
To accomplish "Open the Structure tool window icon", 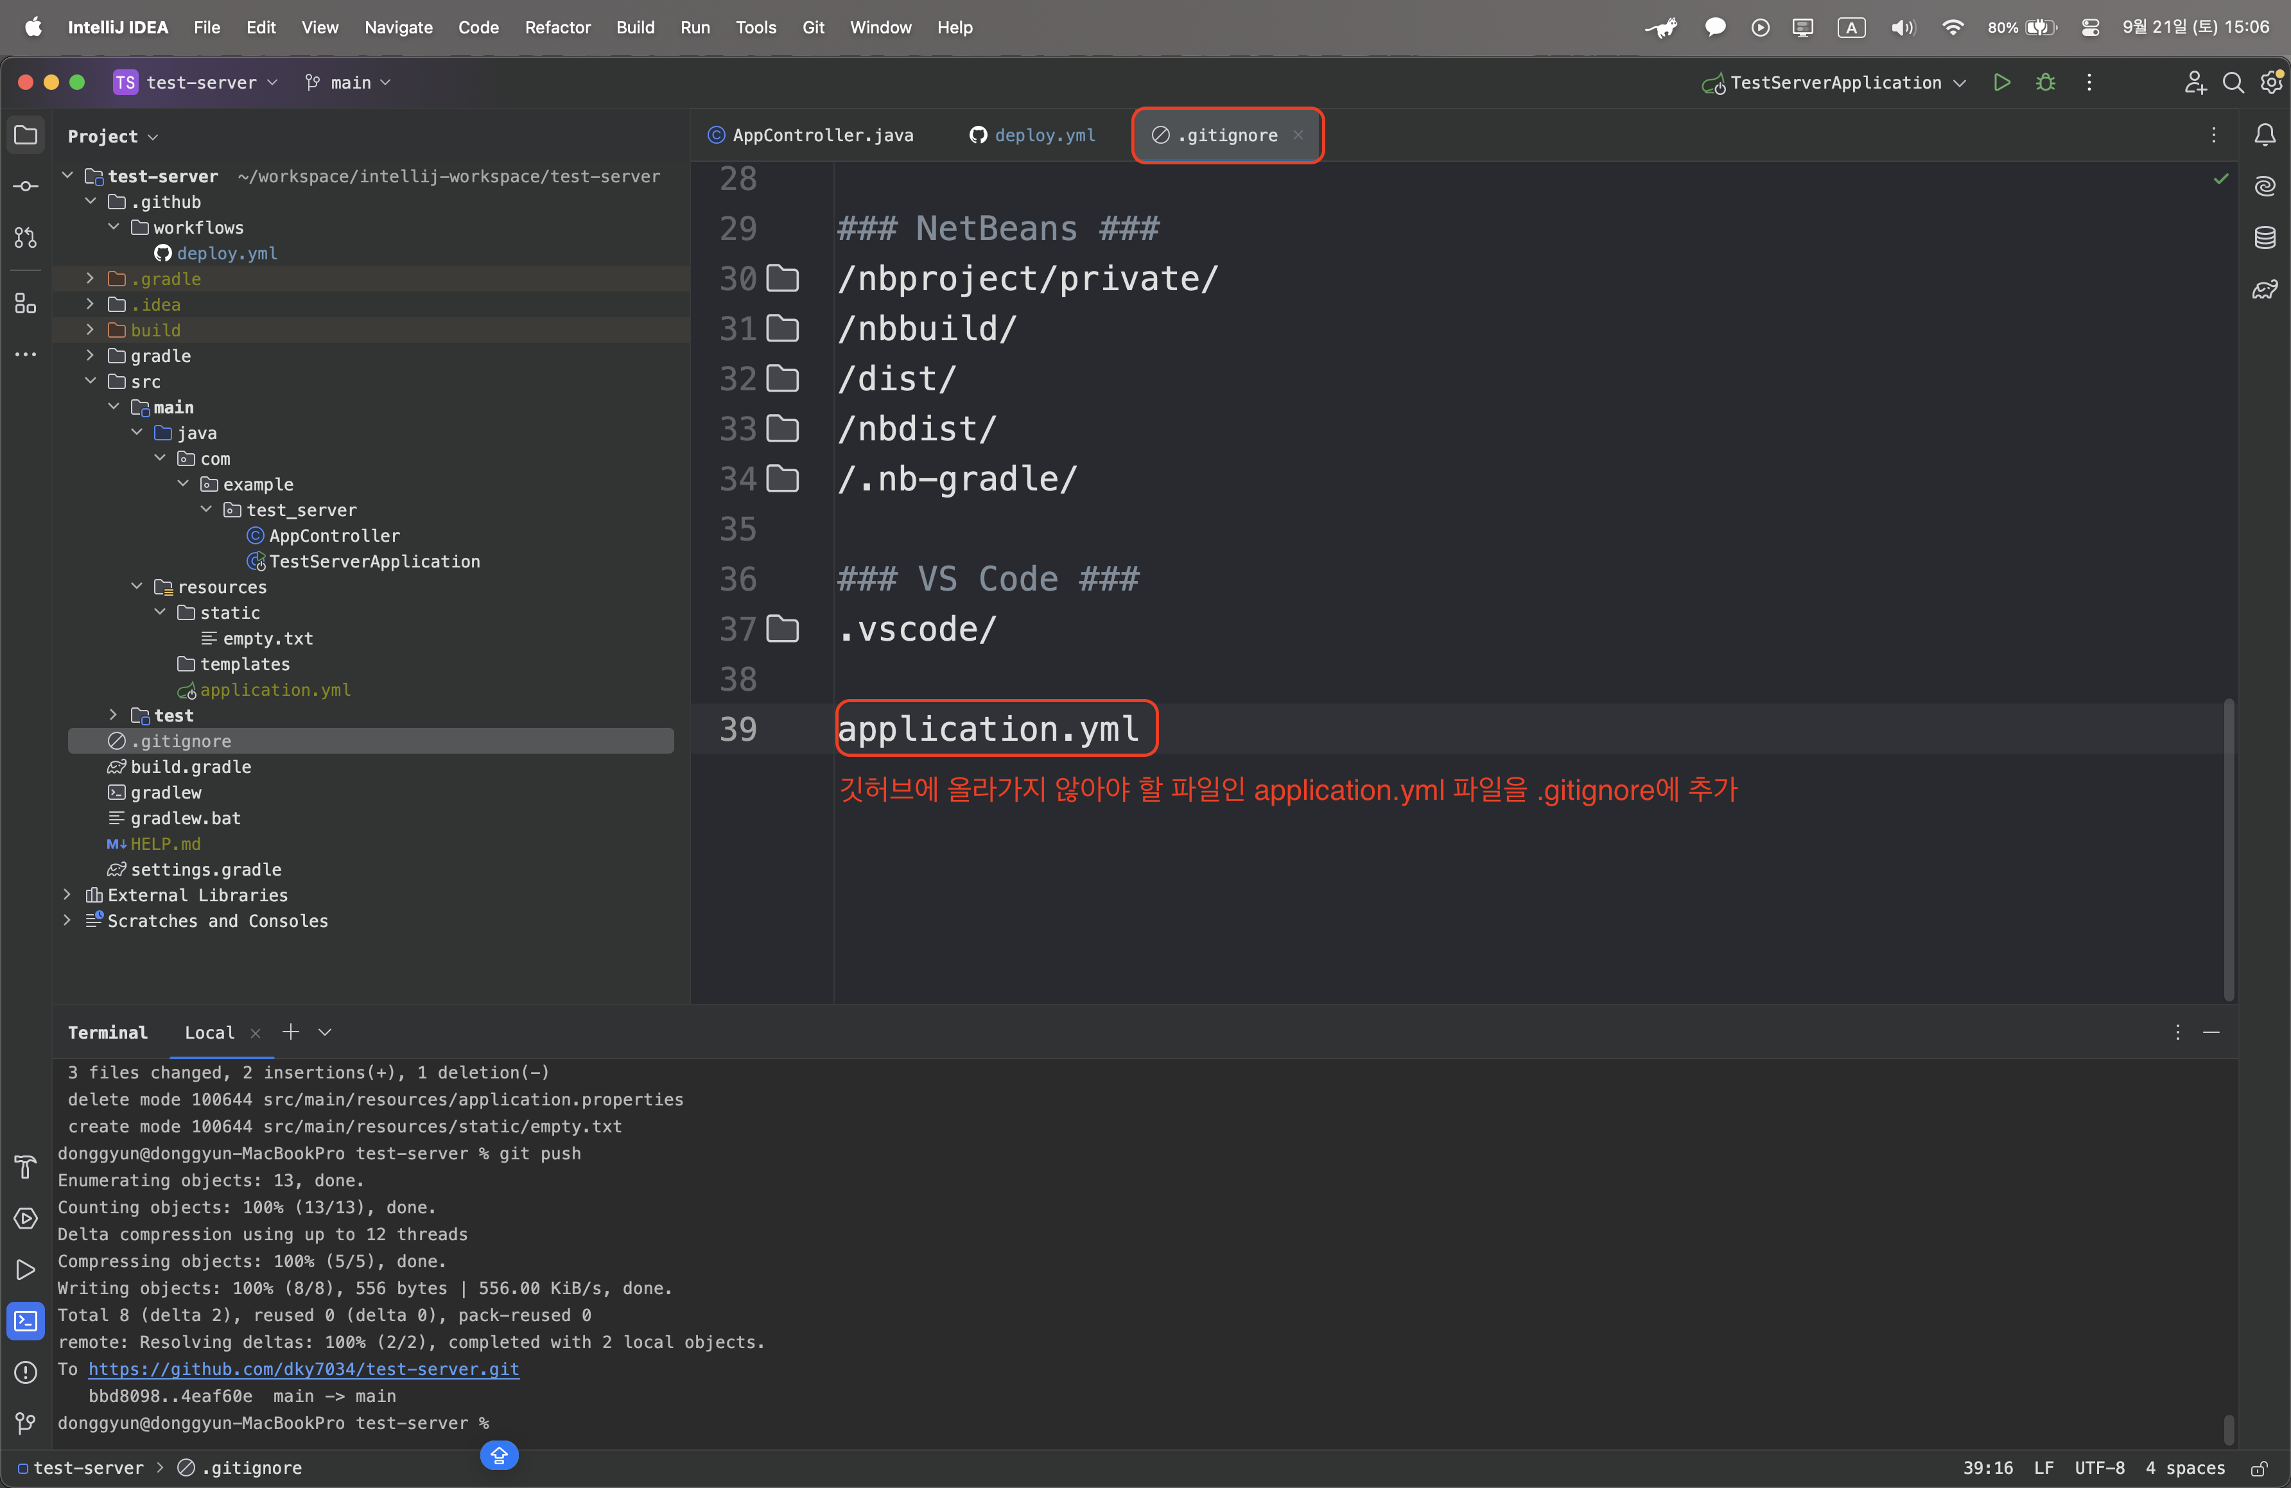I will point(26,304).
